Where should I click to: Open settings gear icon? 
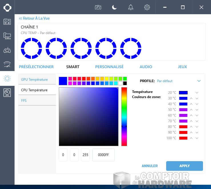(x=147, y=7)
